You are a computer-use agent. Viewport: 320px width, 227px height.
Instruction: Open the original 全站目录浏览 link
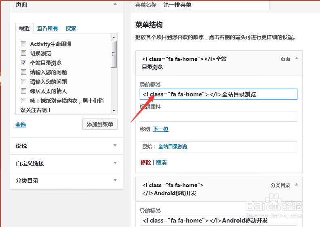pos(173,147)
